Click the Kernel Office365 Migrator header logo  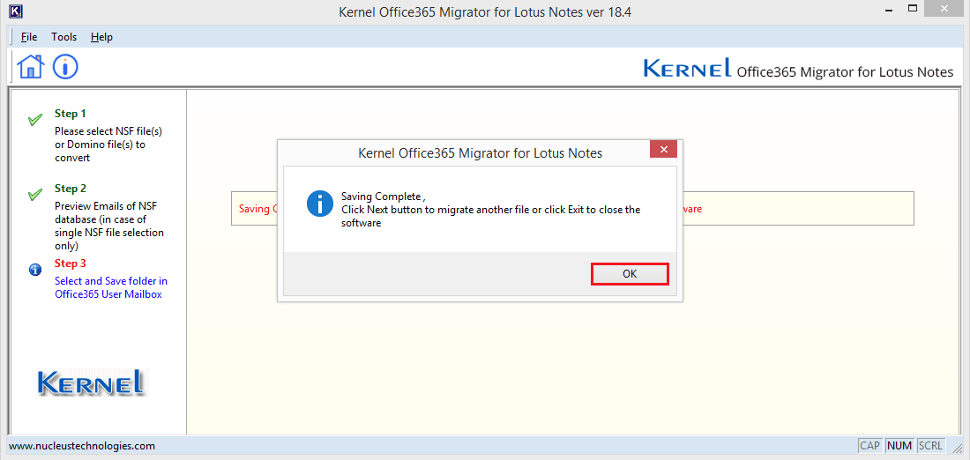coord(798,68)
